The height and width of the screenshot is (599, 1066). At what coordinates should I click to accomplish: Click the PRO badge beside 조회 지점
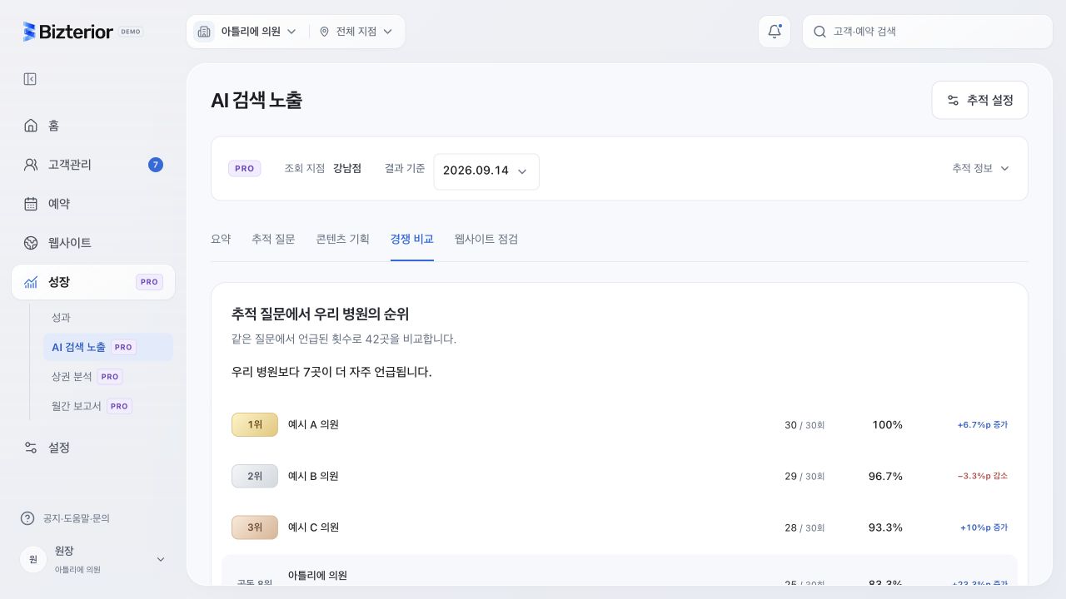tap(245, 168)
